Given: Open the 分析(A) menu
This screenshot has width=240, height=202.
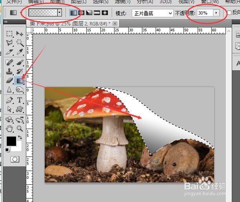Looking at the screenshot, I should coord(145,2).
